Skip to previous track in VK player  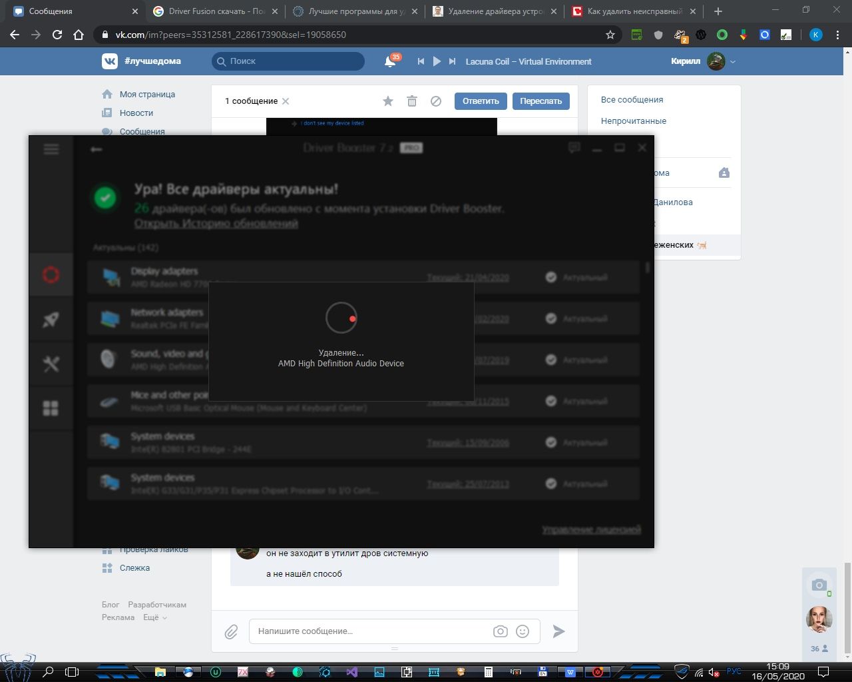[x=421, y=61]
